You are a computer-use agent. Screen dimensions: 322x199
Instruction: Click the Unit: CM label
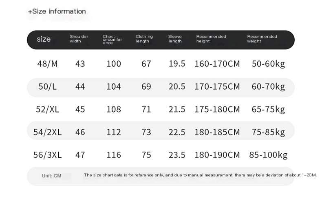coord(52,176)
